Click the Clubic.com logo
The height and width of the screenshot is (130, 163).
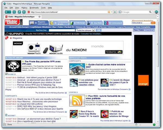tap(14, 22)
